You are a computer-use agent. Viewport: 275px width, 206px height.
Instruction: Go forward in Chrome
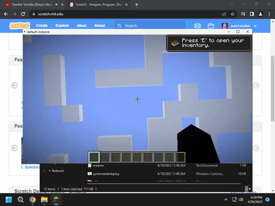pyautogui.click(x=15, y=14)
